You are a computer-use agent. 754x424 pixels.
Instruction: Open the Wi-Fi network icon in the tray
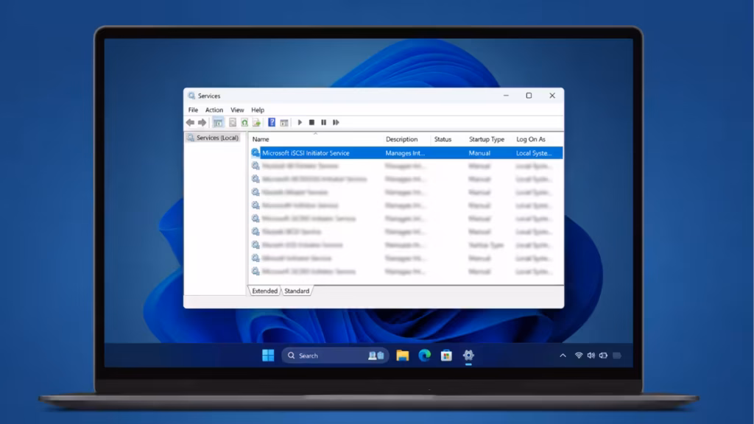click(579, 356)
